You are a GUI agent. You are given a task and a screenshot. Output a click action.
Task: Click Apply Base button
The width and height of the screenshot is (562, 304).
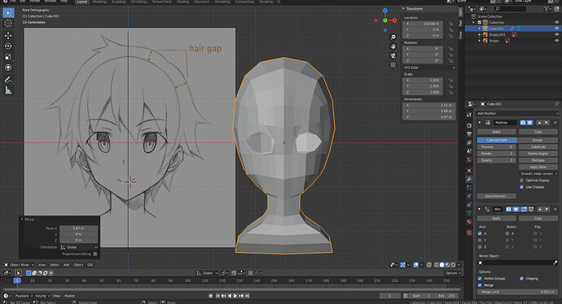(x=538, y=167)
